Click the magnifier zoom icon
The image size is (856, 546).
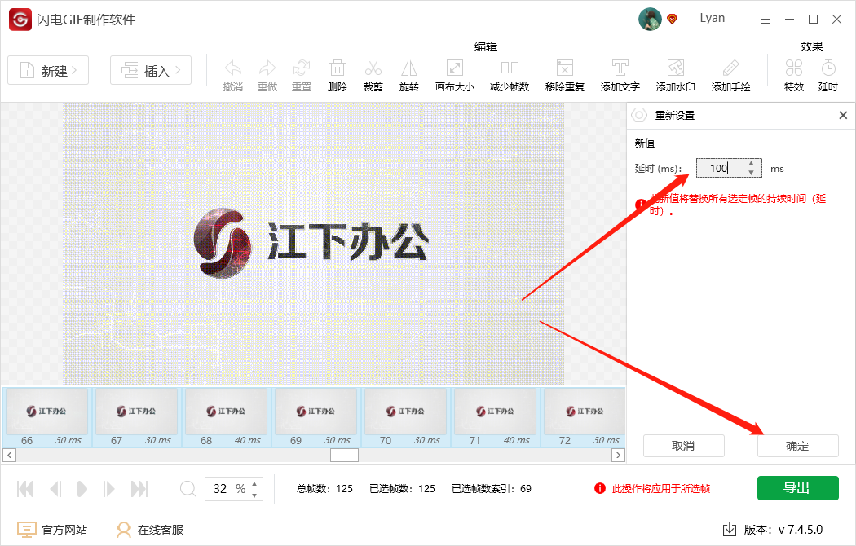coord(188,489)
